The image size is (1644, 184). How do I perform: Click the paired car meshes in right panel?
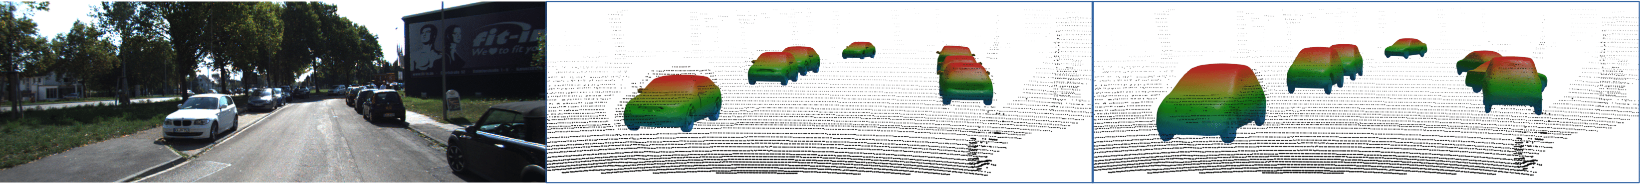[1324, 69]
